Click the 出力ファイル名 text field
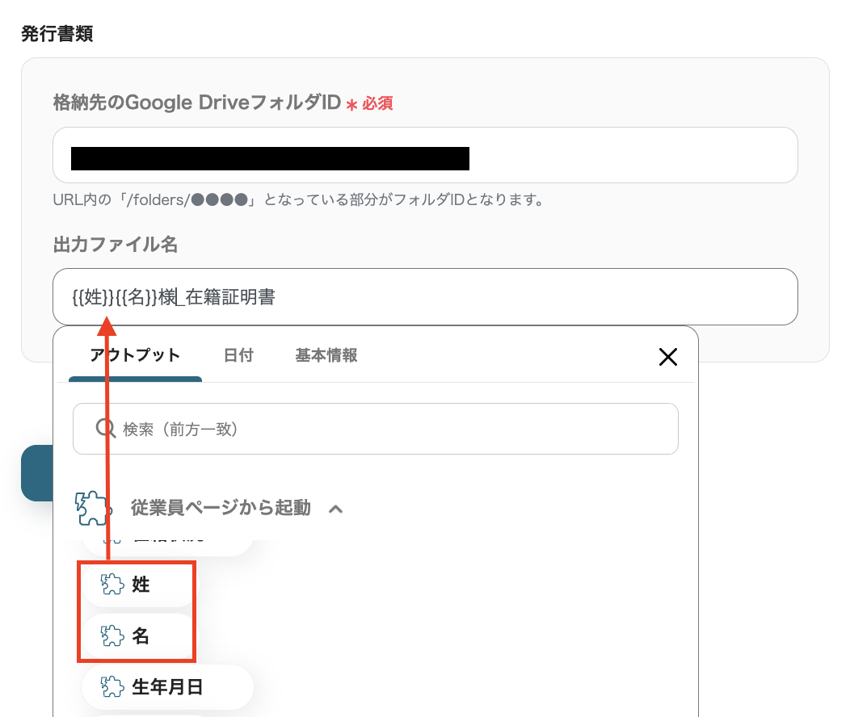850x717 pixels. pos(426,297)
